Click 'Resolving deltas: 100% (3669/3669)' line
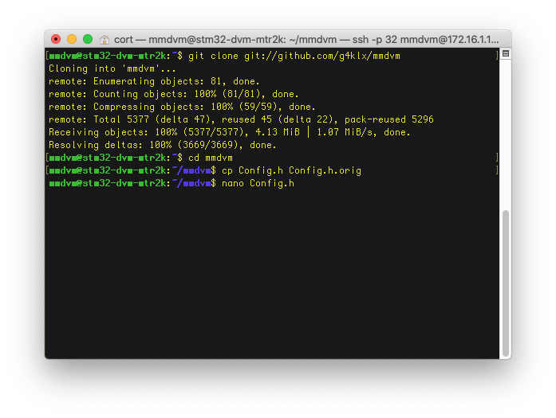 coord(163,145)
